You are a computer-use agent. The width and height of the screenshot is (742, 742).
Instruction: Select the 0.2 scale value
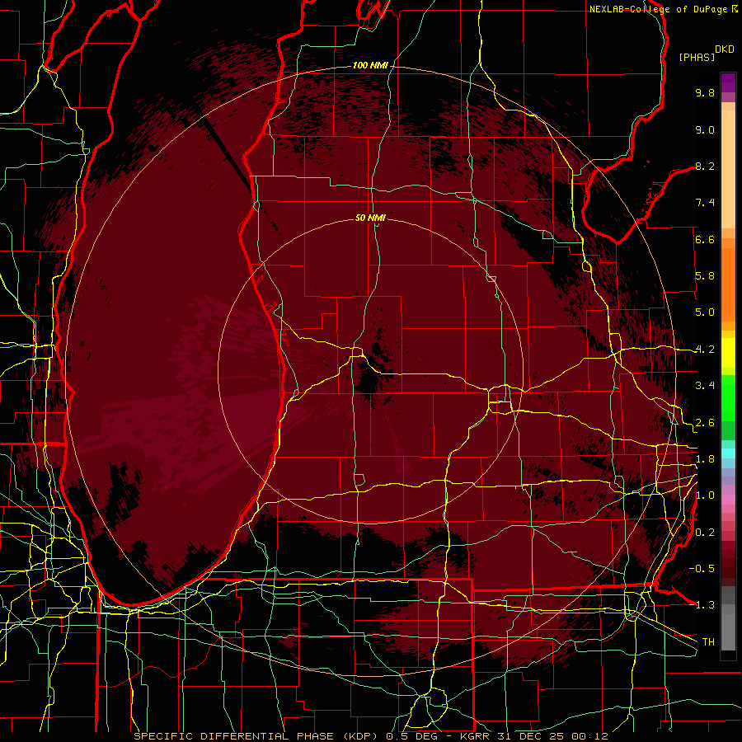coord(705,533)
